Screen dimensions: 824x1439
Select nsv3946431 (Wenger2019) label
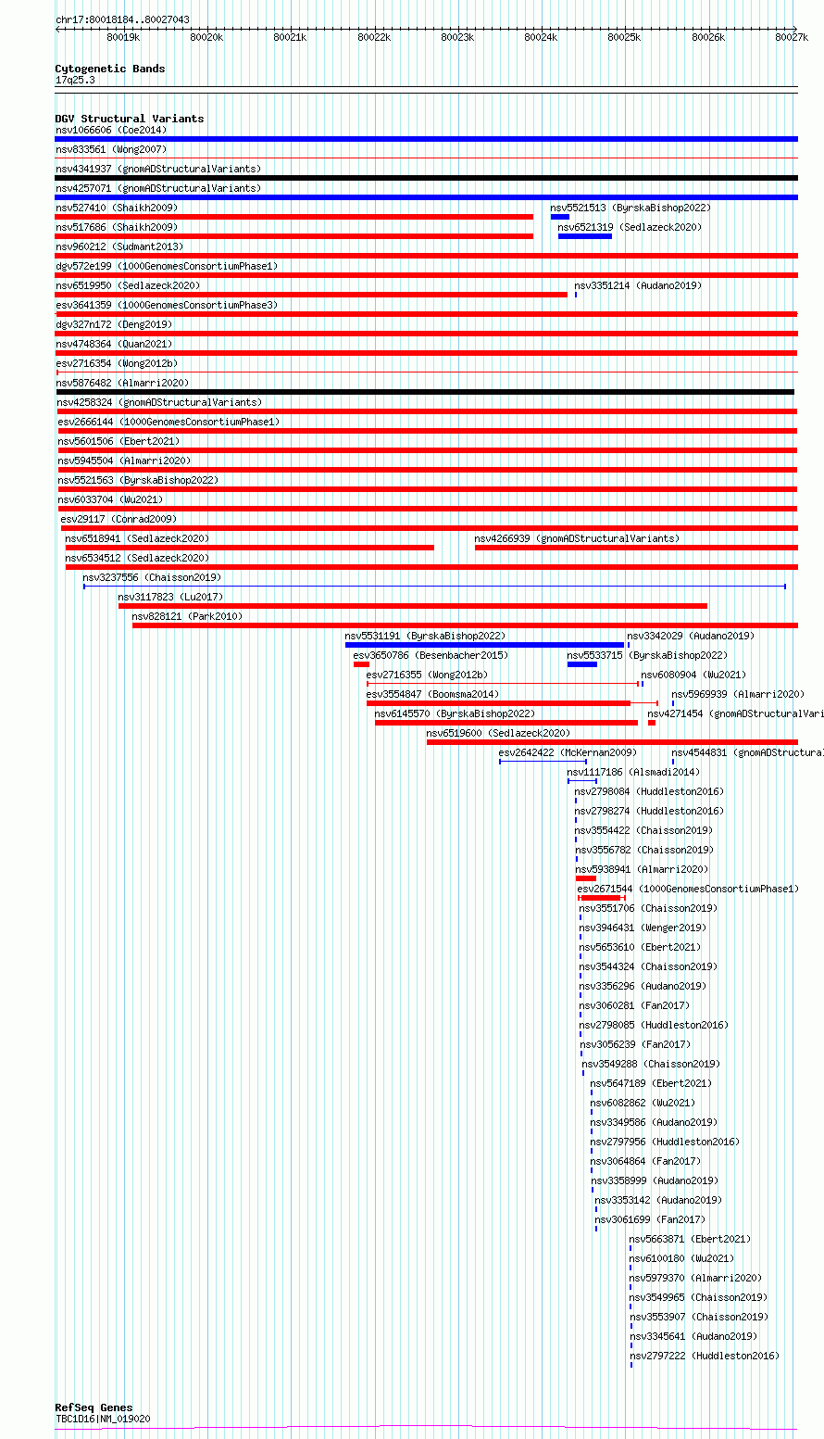coord(643,928)
